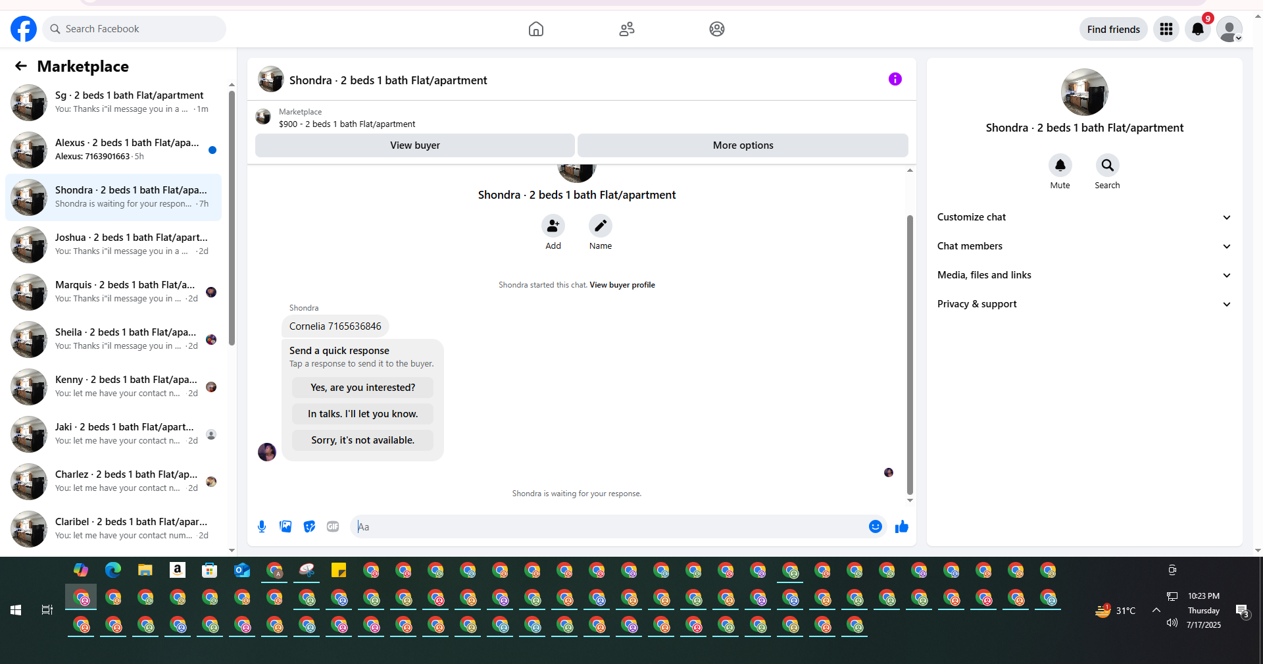Open the Facebook menu grid icon
This screenshot has height=664, width=1263.
pyautogui.click(x=1166, y=29)
